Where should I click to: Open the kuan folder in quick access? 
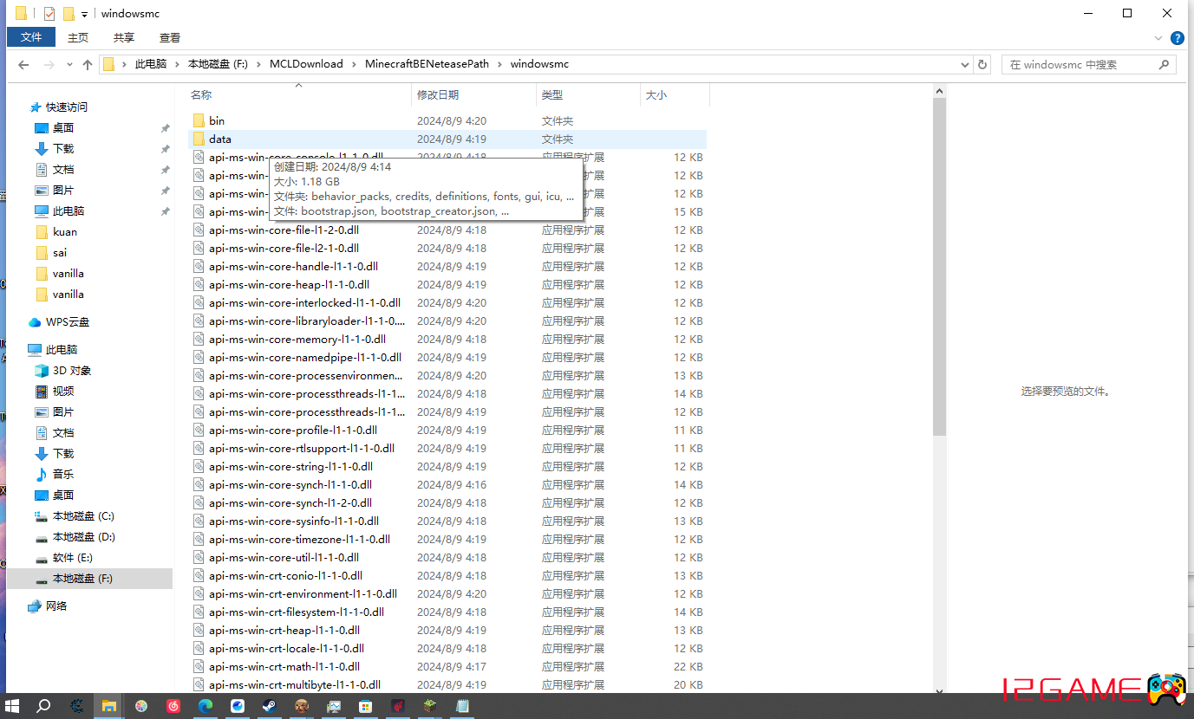(x=65, y=232)
